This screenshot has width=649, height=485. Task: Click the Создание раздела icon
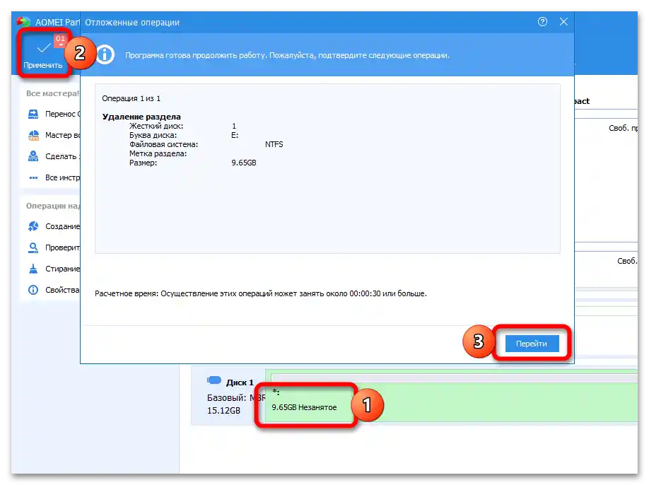[x=33, y=226]
